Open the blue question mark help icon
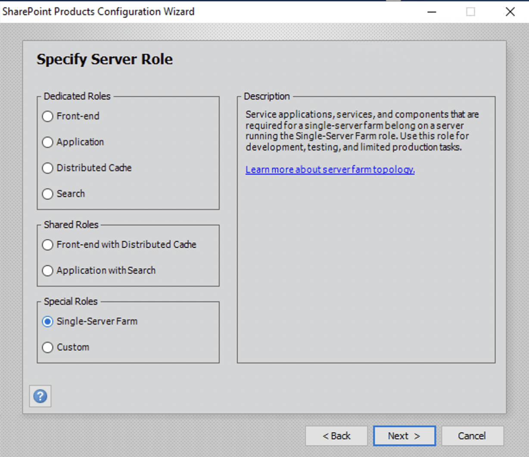This screenshot has height=457, width=529. click(40, 396)
